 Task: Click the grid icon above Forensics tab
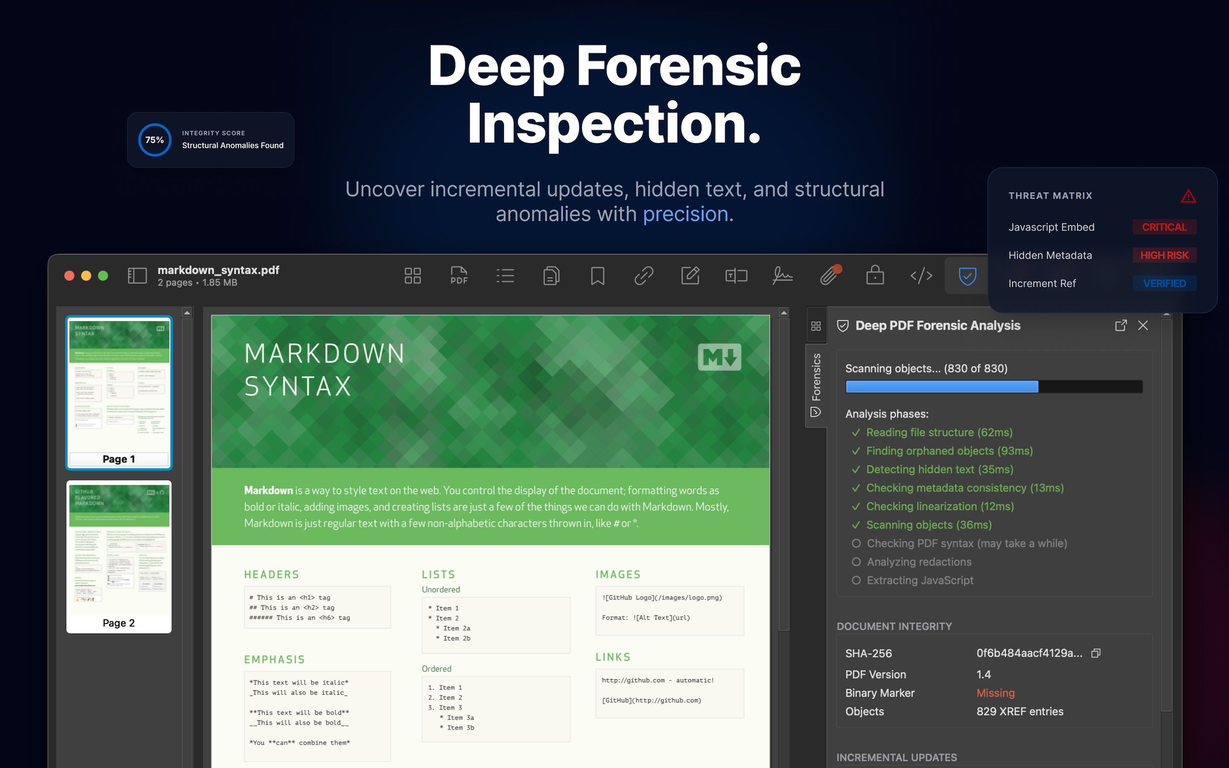click(816, 326)
